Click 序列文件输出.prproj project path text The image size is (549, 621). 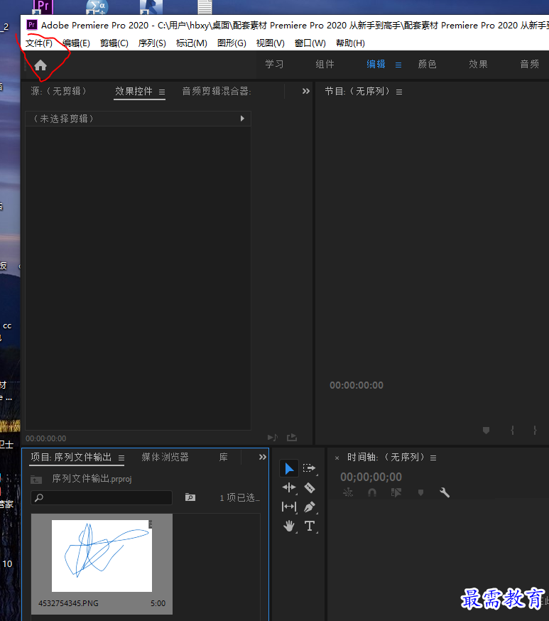[92, 479]
